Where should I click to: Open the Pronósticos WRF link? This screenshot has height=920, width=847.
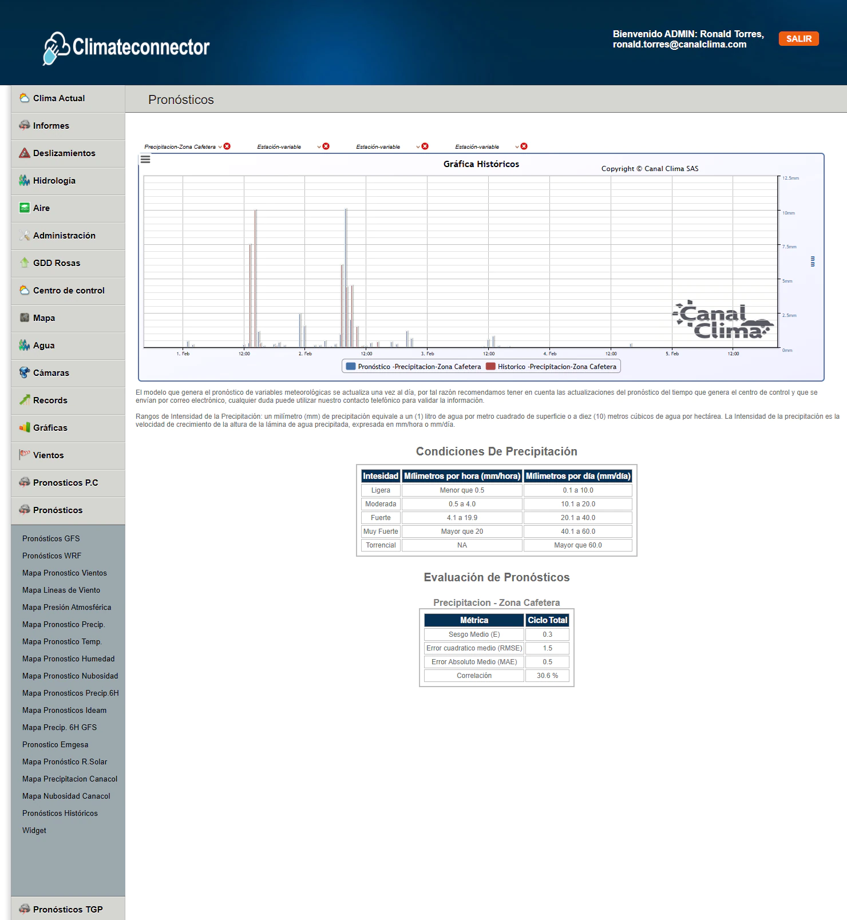[x=52, y=556]
